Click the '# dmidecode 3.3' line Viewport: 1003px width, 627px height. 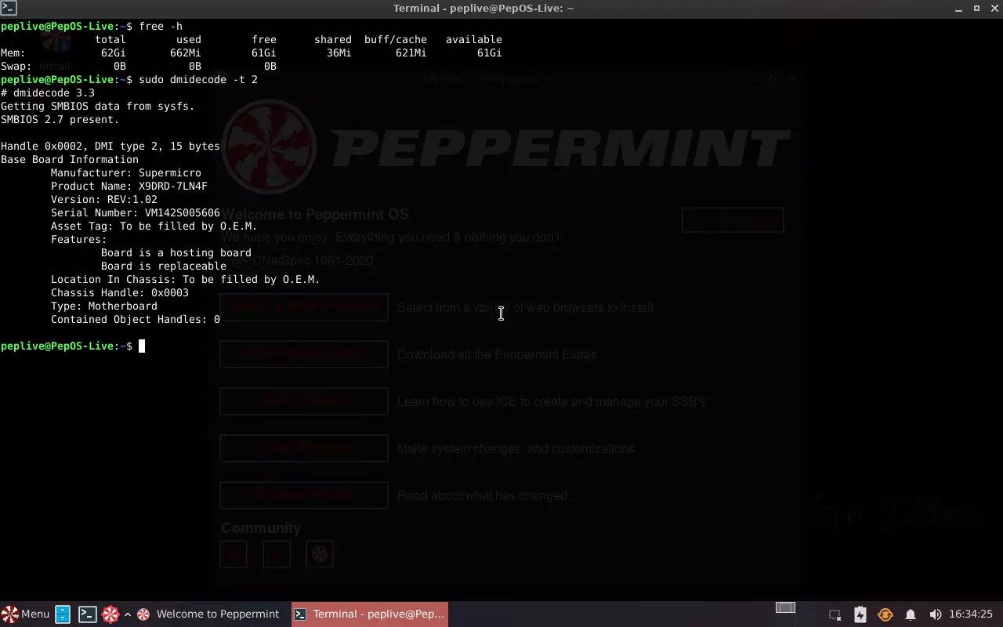(x=48, y=92)
